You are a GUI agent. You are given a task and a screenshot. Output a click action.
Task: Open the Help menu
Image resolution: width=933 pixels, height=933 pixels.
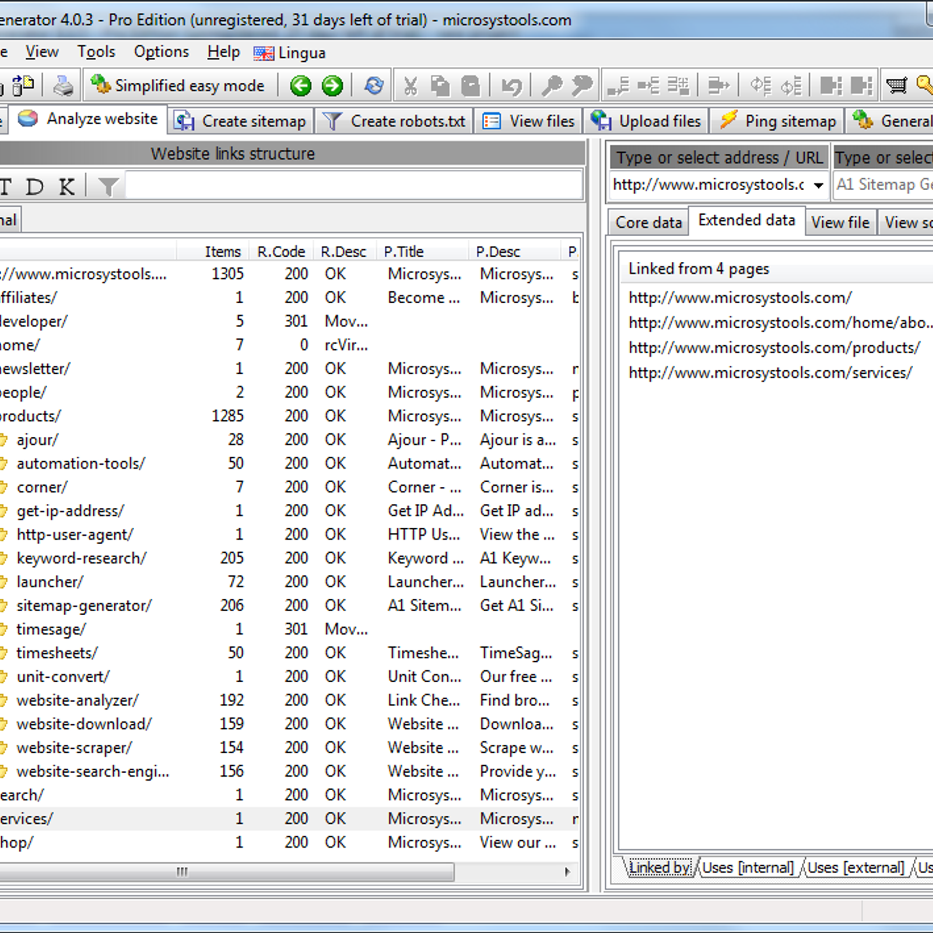[223, 52]
